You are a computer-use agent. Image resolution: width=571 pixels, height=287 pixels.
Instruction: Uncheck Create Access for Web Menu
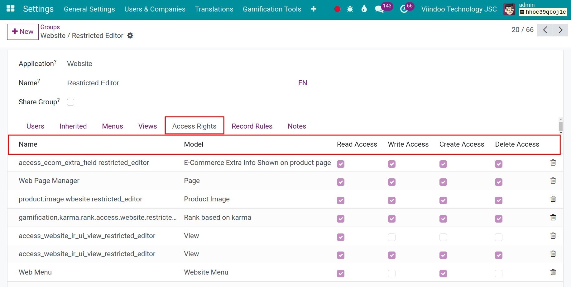[x=443, y=274]
